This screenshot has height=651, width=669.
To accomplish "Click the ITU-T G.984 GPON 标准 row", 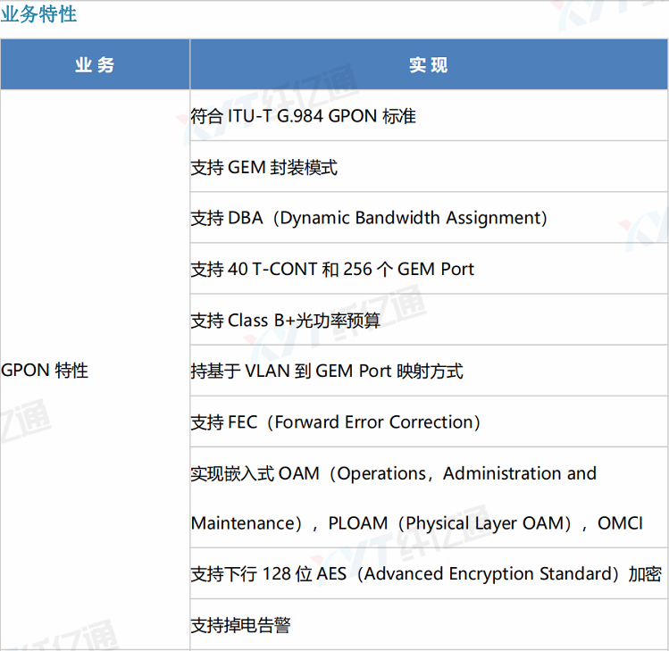I will click(x=304, y=116).
